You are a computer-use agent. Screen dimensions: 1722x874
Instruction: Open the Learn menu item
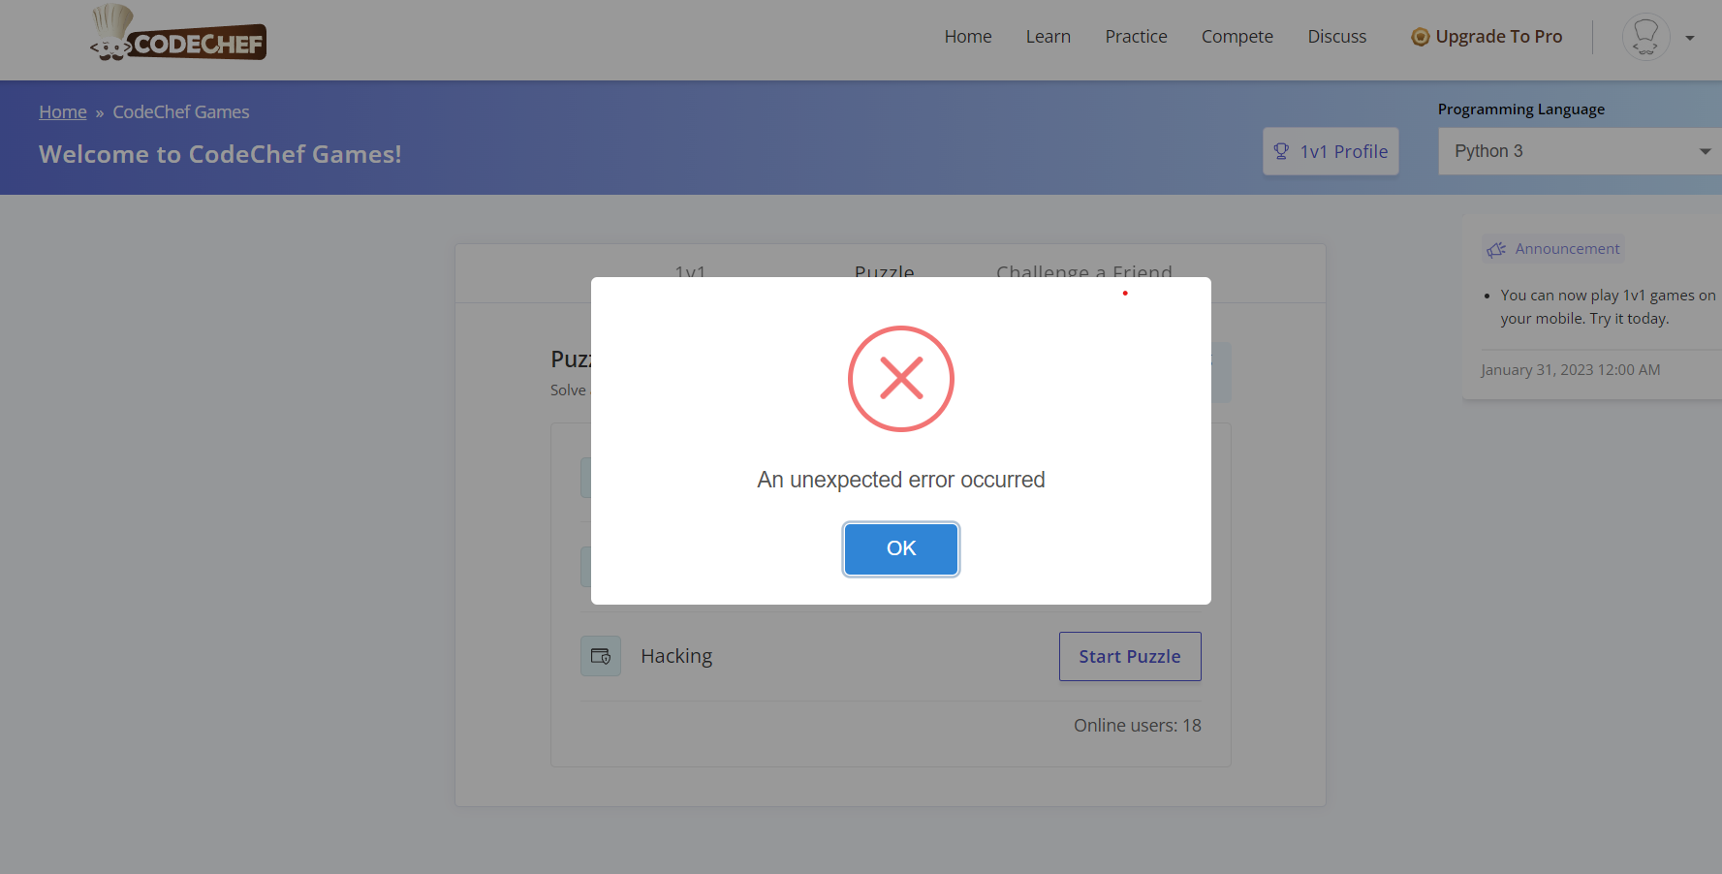(1049, 37)
